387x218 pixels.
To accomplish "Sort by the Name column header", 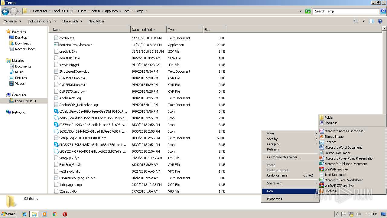I will pyautogui.click(x=89, y=30).
